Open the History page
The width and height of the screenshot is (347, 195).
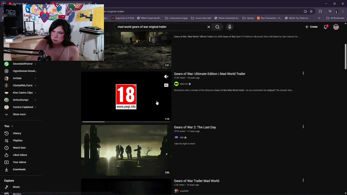coord(17,133)
